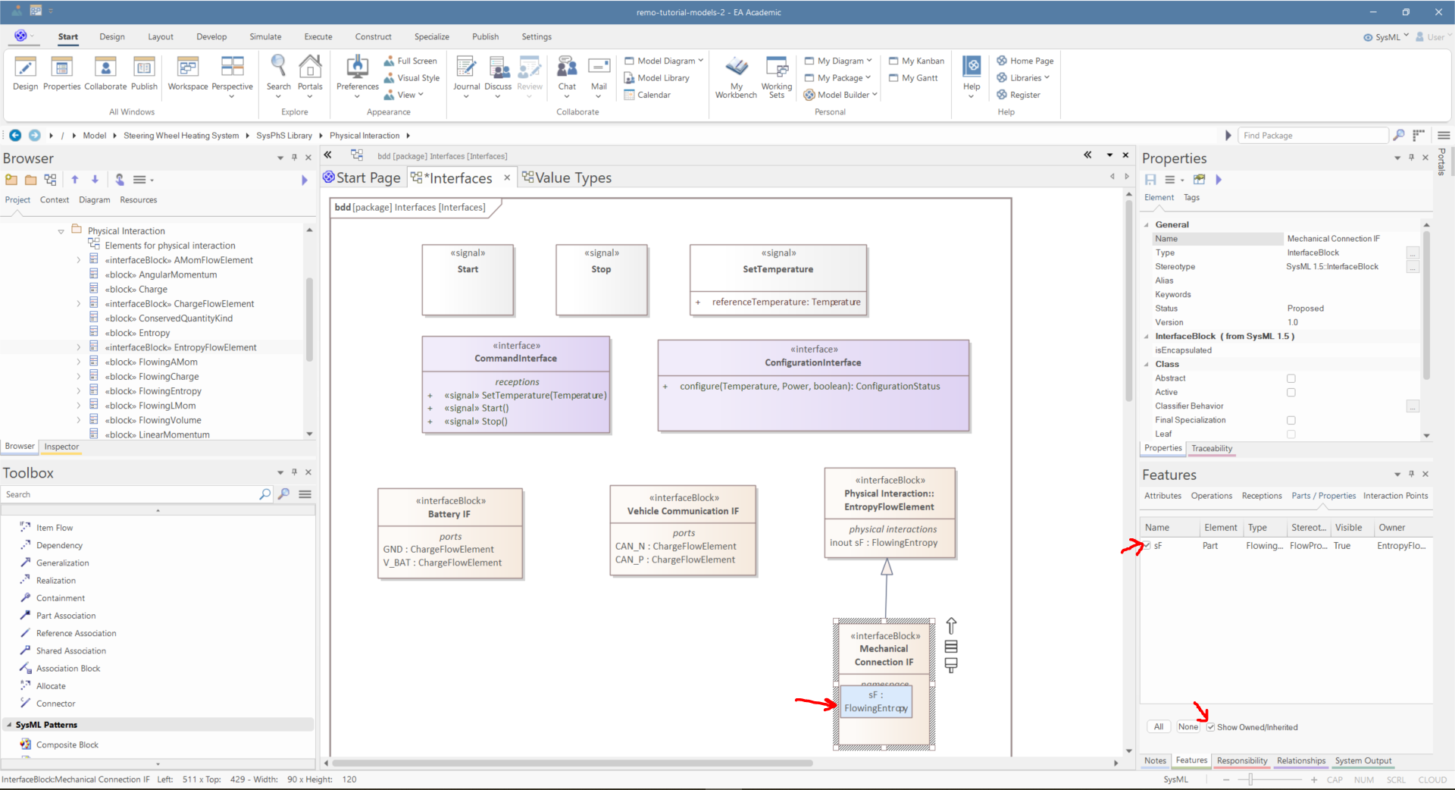
Task: Open the Model Diagram dropdown
Action: pos(665,61)
